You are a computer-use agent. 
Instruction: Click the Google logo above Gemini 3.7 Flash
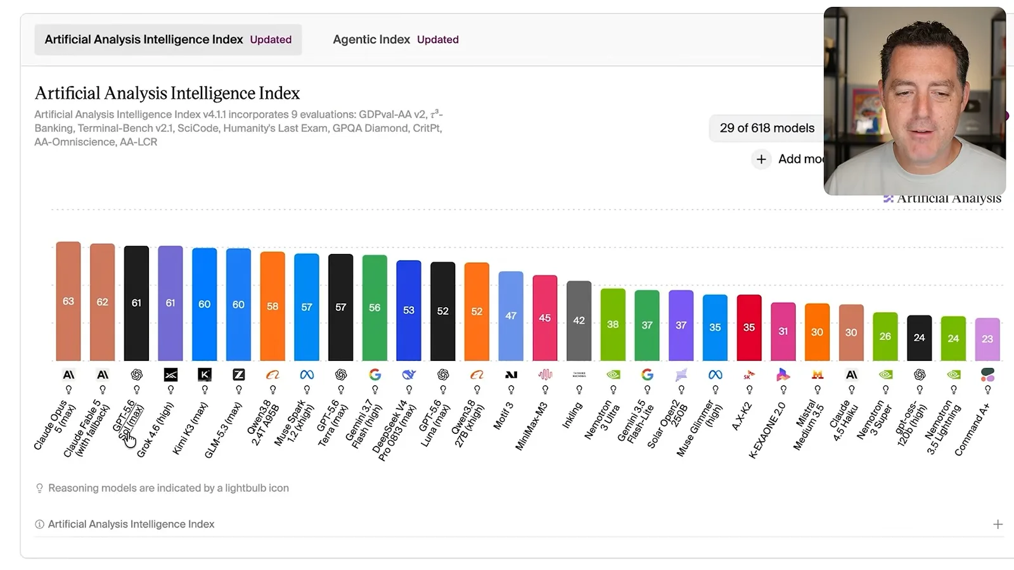375,375
